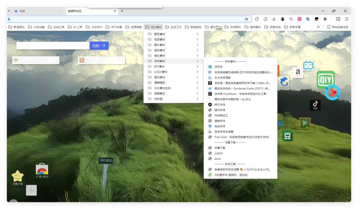This screenshot has height=209, width=358.
Task: Open the green chalkboard play shortcut
Action: pos(305,123)
